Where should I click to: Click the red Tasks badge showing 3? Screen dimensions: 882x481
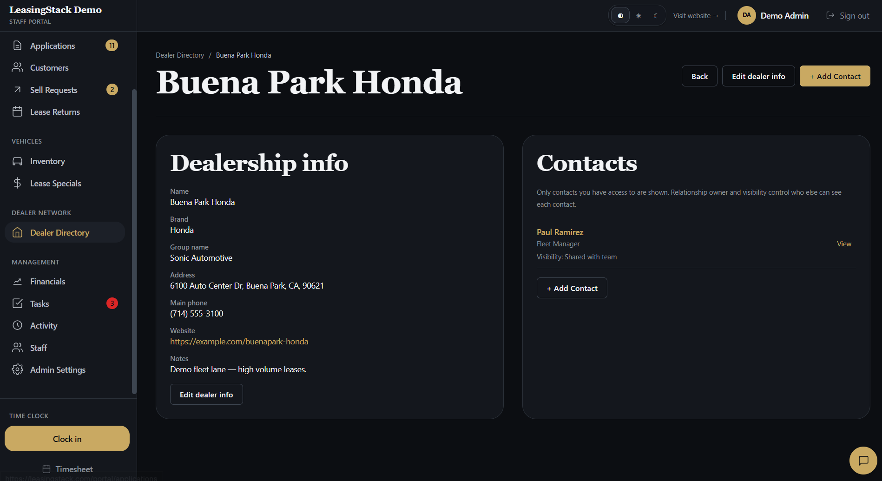tap(112, 303)
